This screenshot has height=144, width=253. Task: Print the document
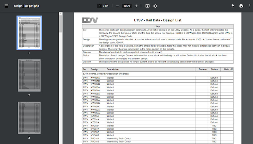[241, 6]
